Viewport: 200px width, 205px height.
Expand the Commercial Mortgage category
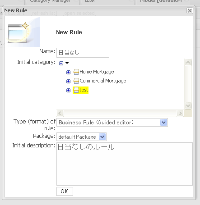68,81
